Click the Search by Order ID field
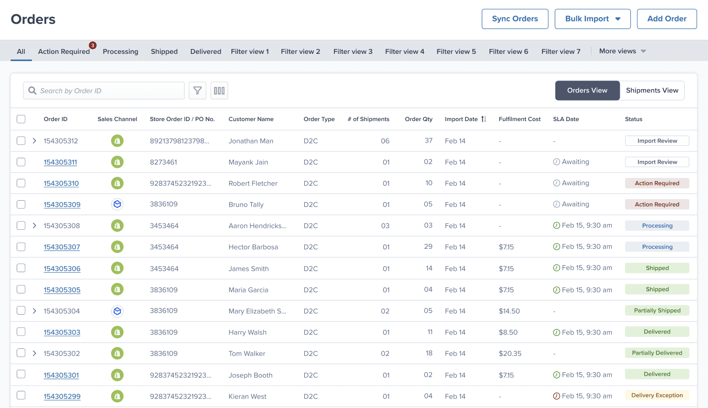Viewport: 708px width, 408px height. 110,91
